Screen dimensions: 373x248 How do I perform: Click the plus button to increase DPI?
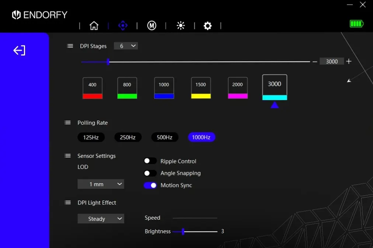[349, 61]
